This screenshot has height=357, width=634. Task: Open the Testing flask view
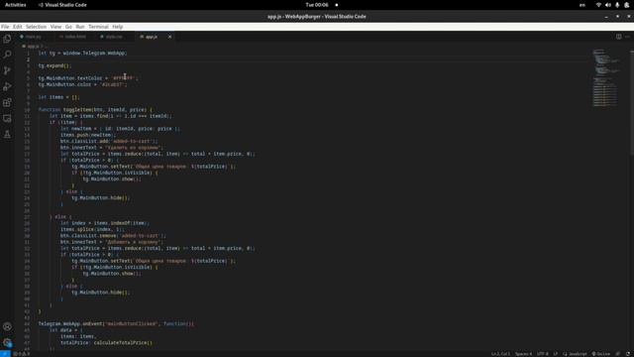[x=7, y=135]
